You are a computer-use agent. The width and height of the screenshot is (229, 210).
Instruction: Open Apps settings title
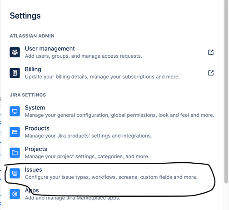(x=32, y=190)
